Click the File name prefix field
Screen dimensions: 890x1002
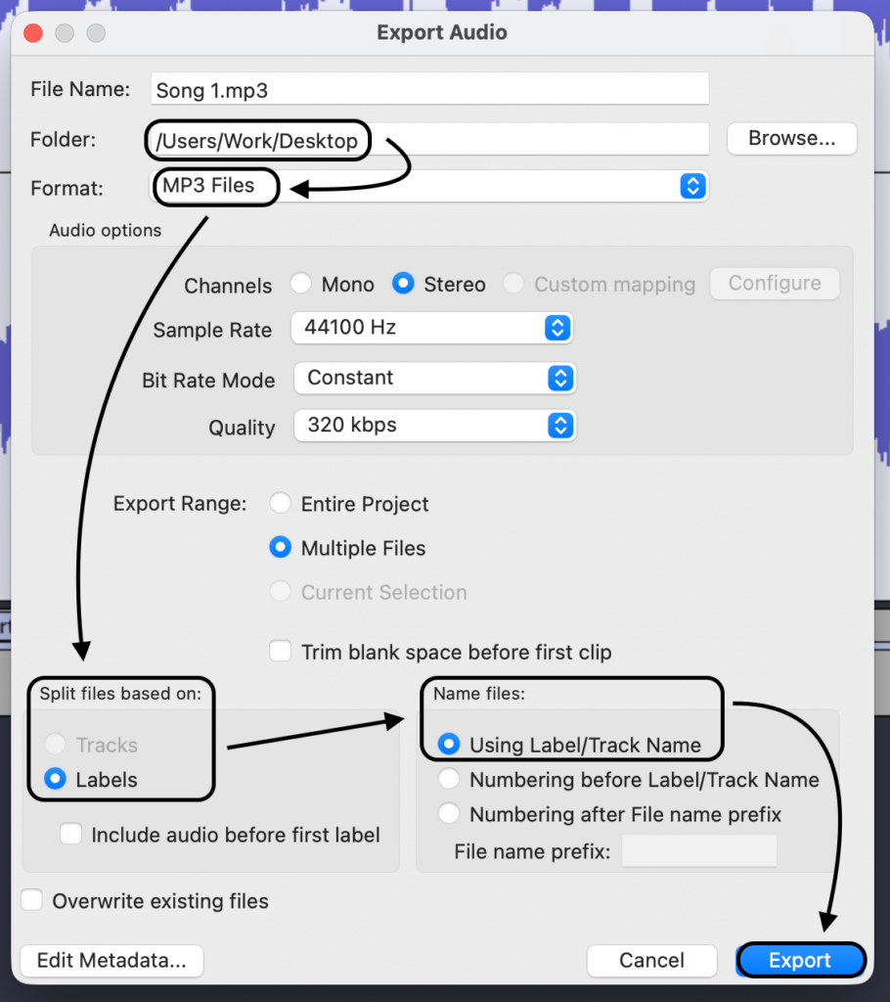click(698, 851)
